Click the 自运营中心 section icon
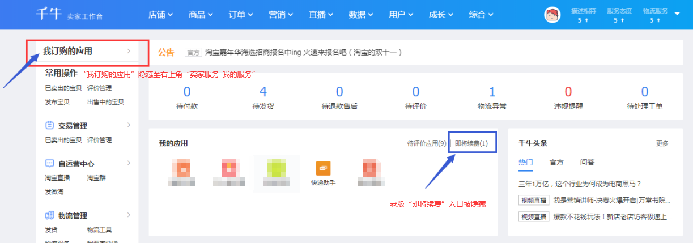Screen dimensions: 693x243 pyautogui.click(x=49, y=163)
